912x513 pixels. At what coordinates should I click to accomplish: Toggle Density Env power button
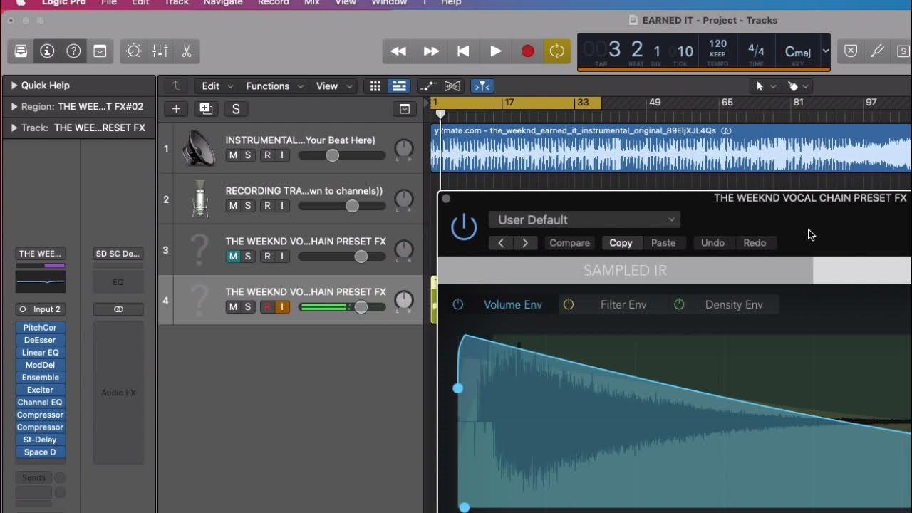coord(679,304)
